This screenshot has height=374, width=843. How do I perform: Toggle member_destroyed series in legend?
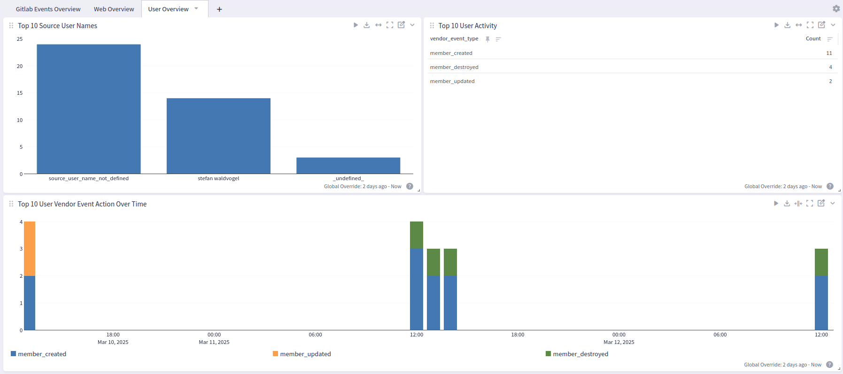pyautogui.click(x=580, y=354)
